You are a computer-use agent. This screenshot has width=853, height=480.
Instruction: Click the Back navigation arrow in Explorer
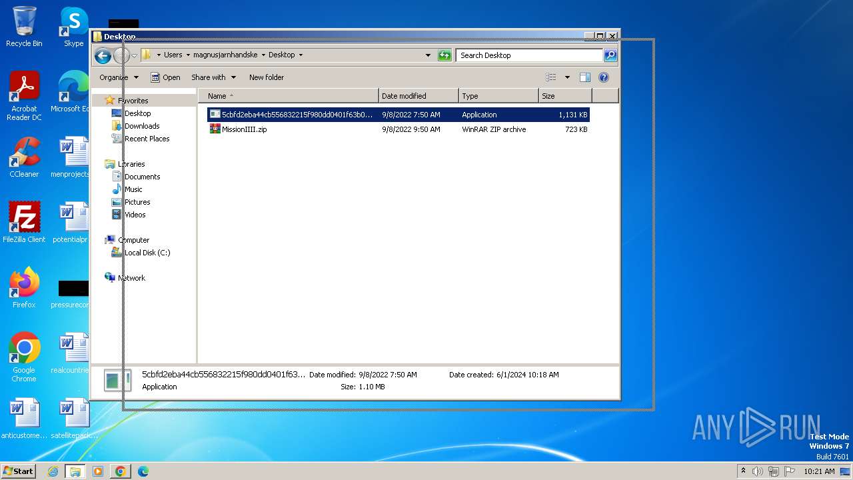point(103,55)
